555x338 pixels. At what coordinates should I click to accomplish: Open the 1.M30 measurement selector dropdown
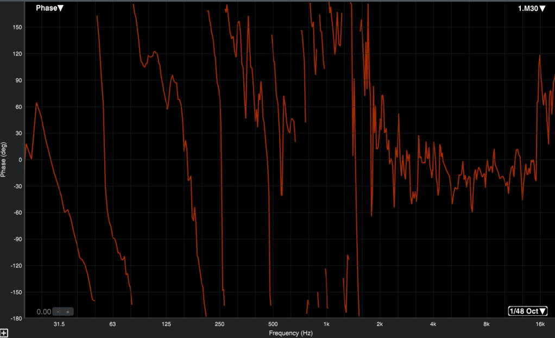[531, 8]
